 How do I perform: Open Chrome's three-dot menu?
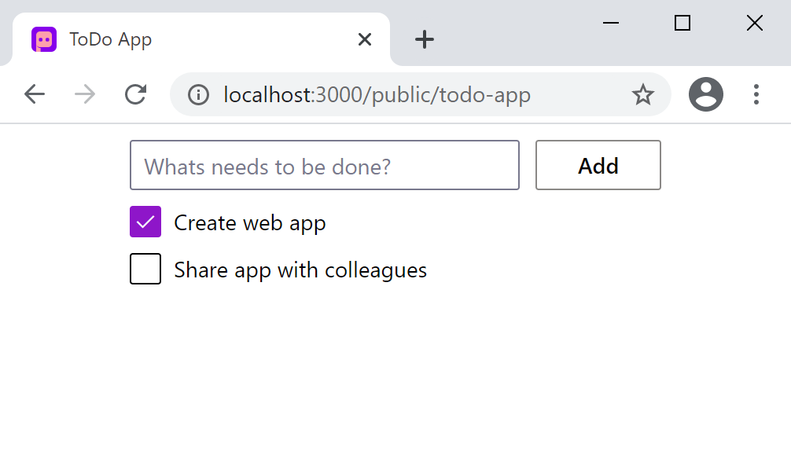point(756,95)
